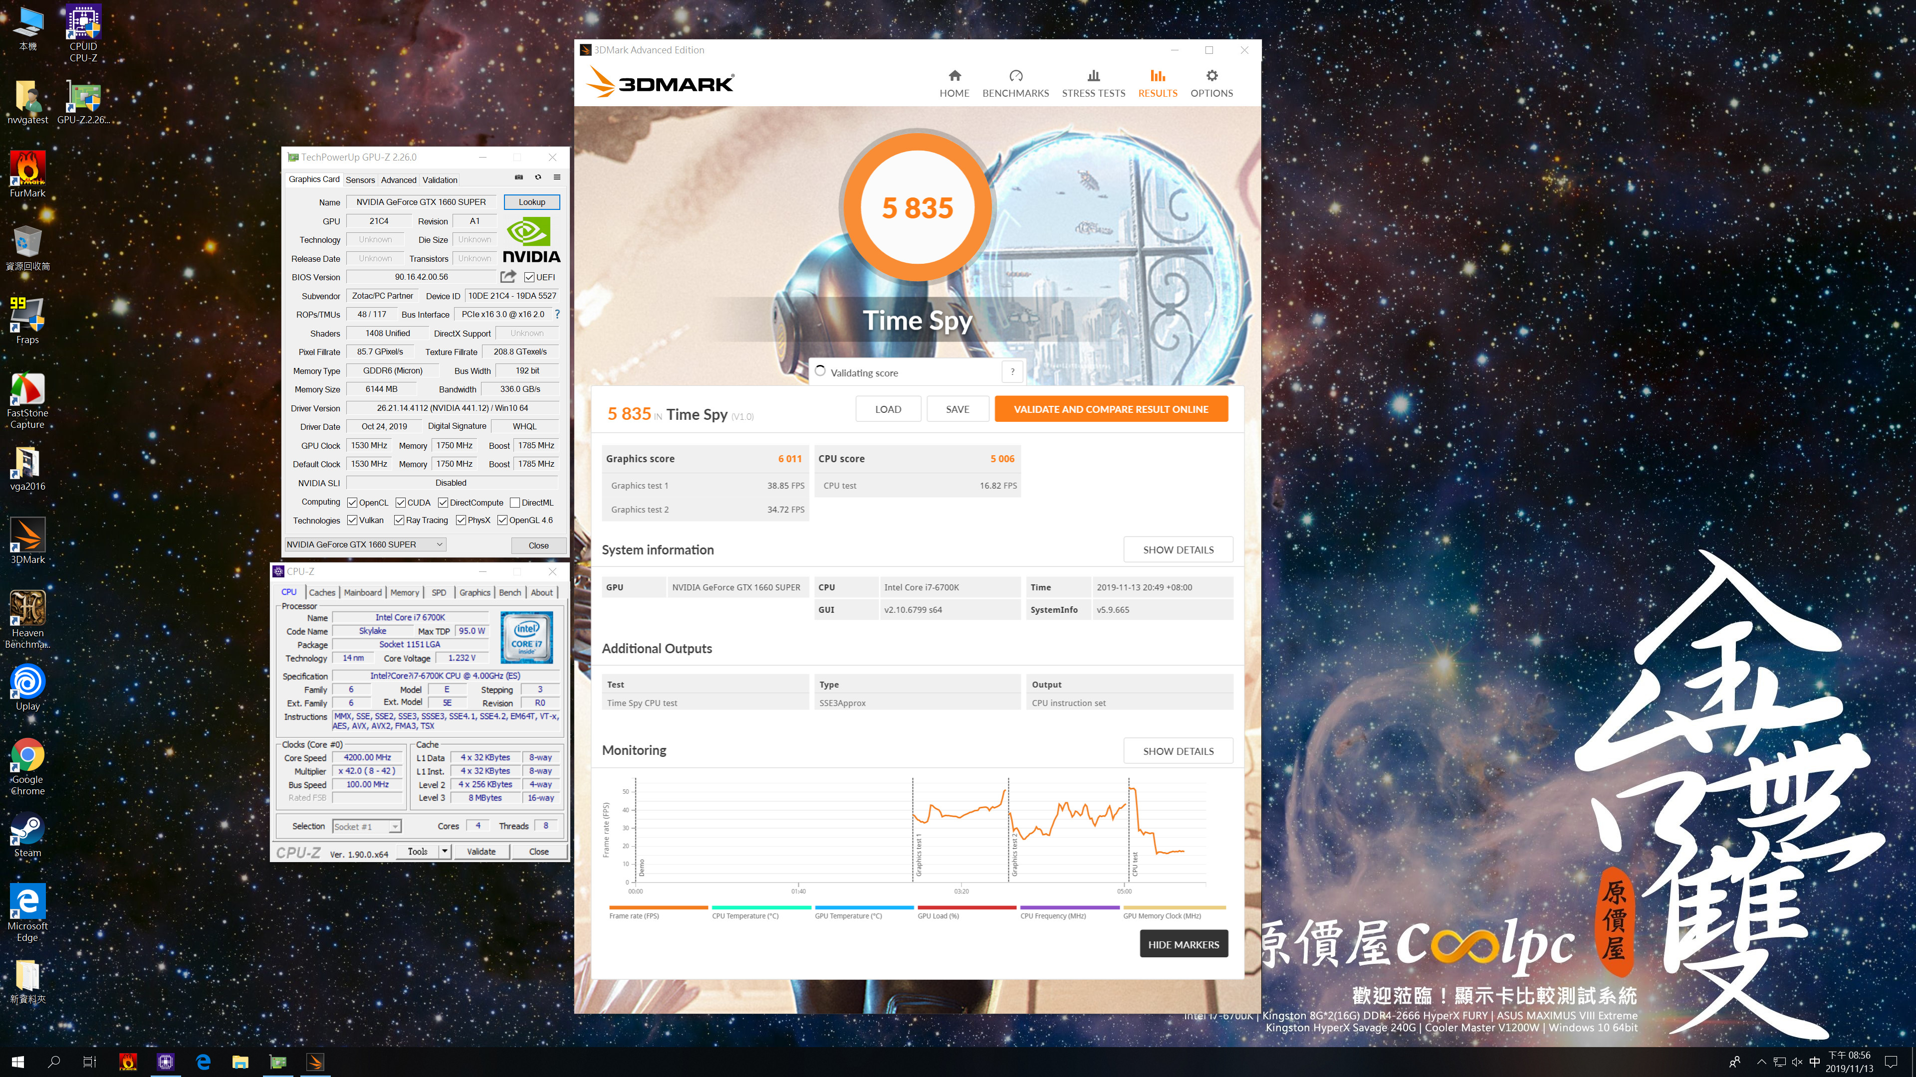
Task: Toggle the Vulkan checkbox
Action: coord(353,520)
